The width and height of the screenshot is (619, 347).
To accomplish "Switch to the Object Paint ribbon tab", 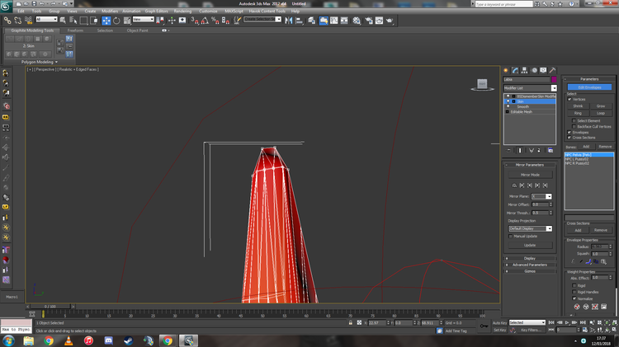I will tap(137, 30).
